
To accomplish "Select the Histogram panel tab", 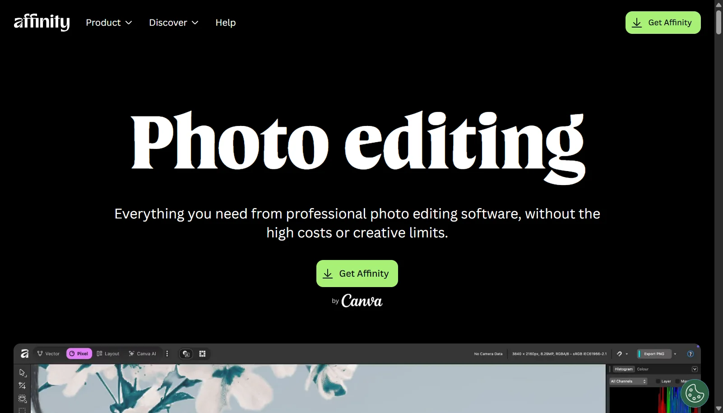I will coord(624,369).
